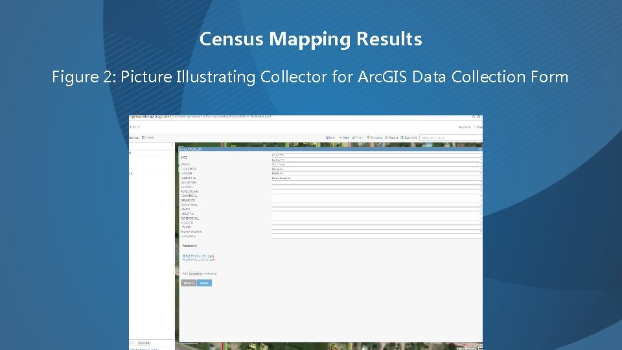The image size is (622, 350).
Task: Open the RECREATIONAL dropdown
Action: pos(376,218)
